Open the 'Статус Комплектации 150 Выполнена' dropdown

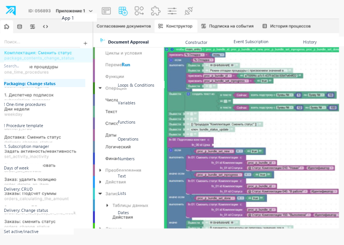(279, 215)
